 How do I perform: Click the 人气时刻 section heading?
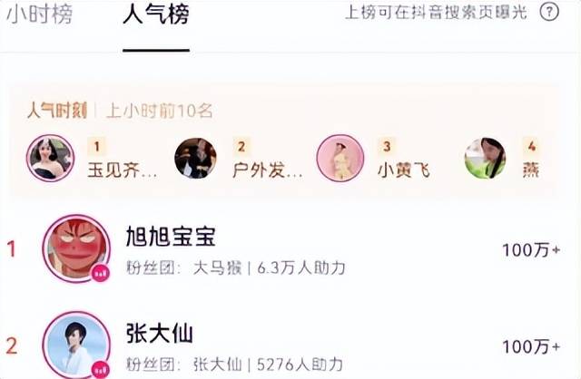(57, 111)
